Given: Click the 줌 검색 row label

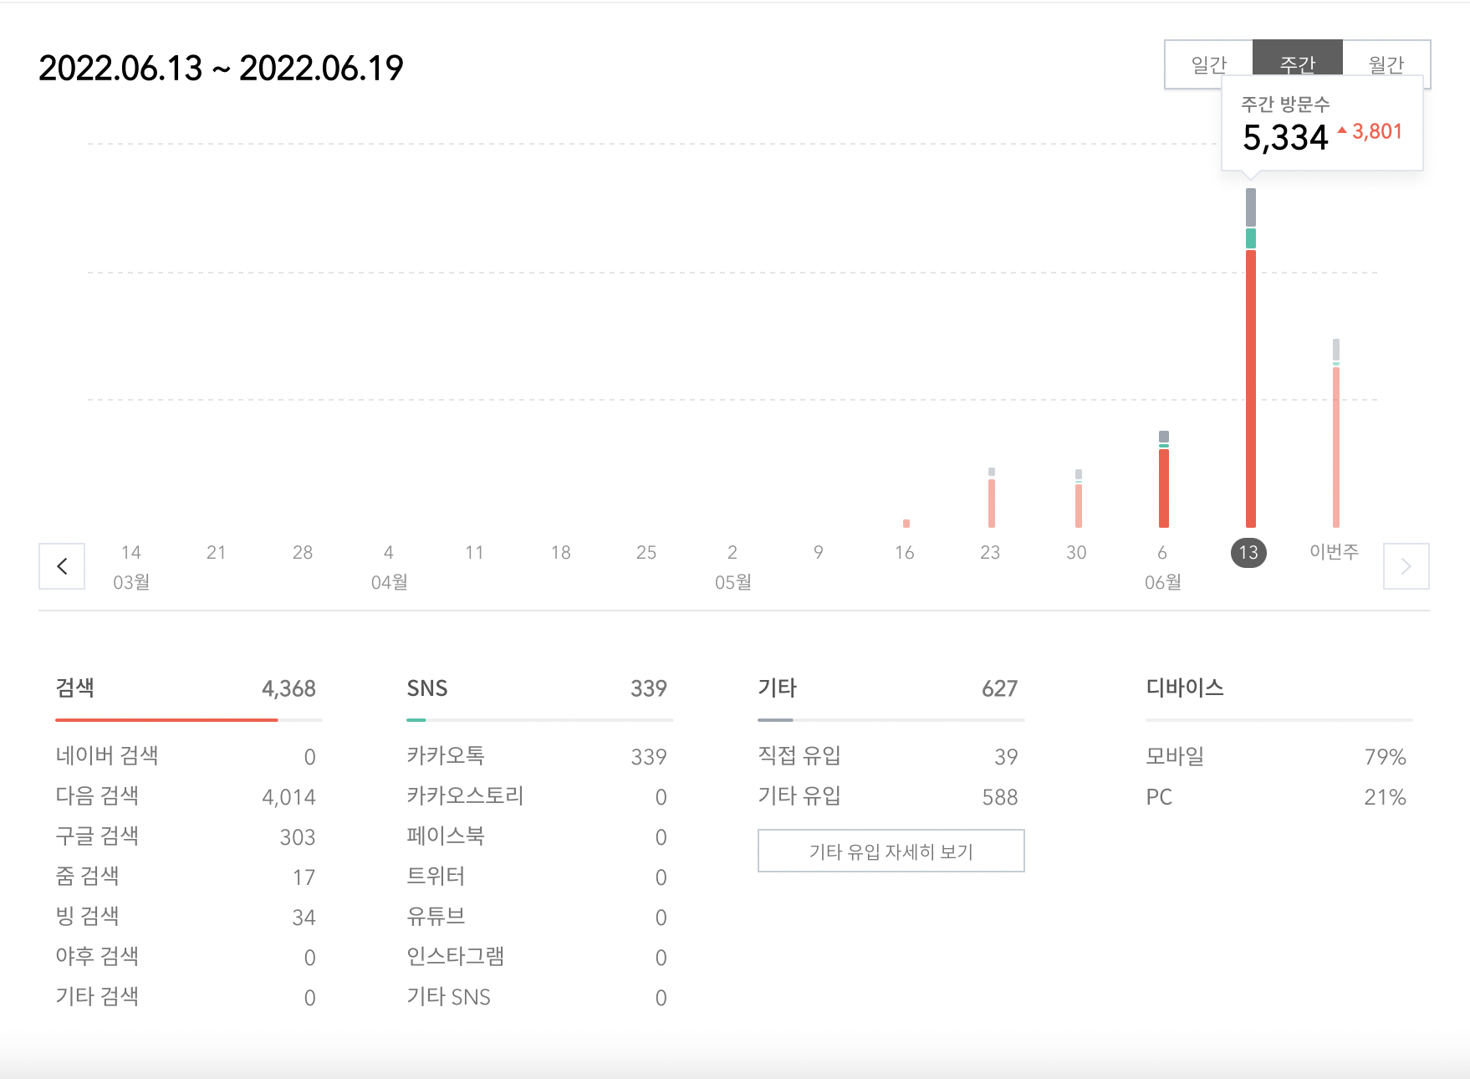Looking at the screenshot, I should (87, 876).
